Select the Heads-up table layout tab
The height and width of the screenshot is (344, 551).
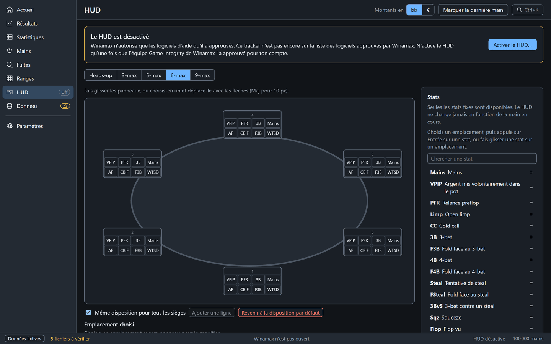tap(101, 75)
